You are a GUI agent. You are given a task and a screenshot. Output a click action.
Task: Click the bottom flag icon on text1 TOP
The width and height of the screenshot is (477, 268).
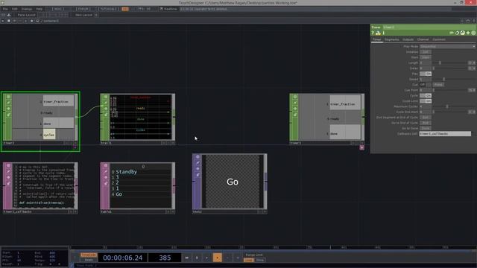pos(198,175)
